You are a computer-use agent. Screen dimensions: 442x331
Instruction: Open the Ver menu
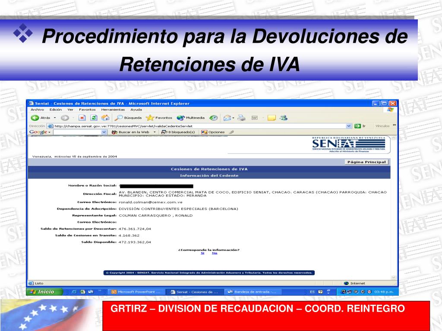tap(70, 109)
